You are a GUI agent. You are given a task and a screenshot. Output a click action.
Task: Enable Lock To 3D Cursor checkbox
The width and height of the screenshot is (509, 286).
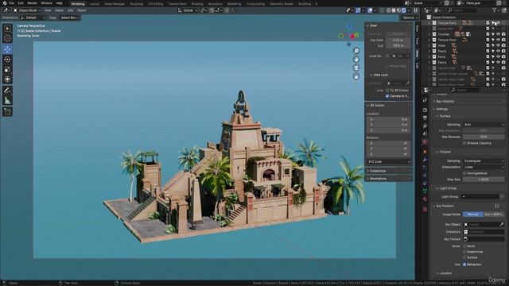click(387, 91)
